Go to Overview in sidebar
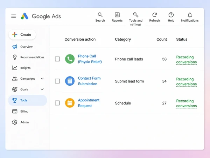Screen dimensions: 210x158 pos(26,47)
